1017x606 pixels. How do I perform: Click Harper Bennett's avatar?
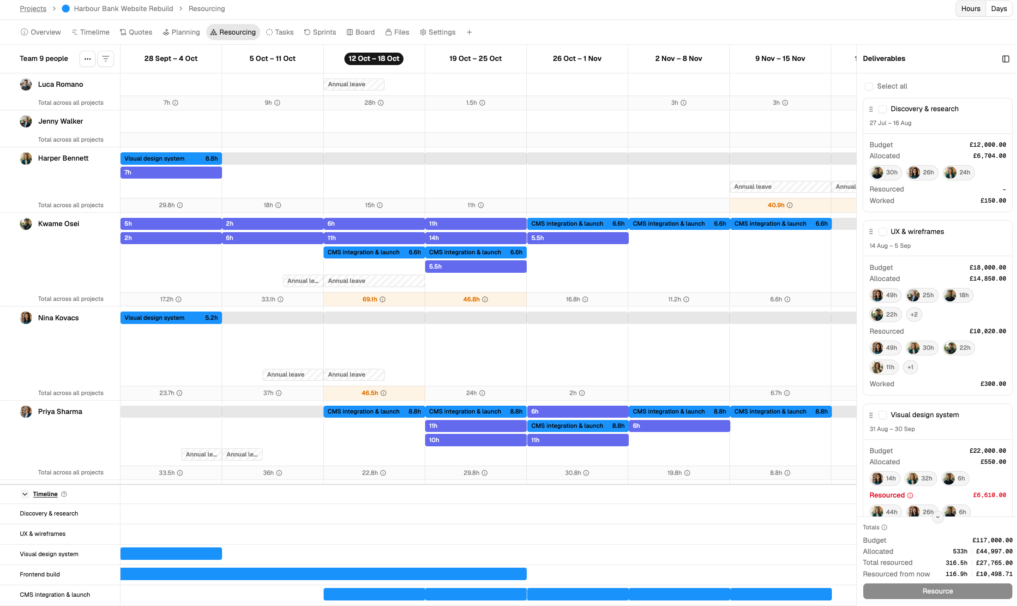(x=26, y=158)
